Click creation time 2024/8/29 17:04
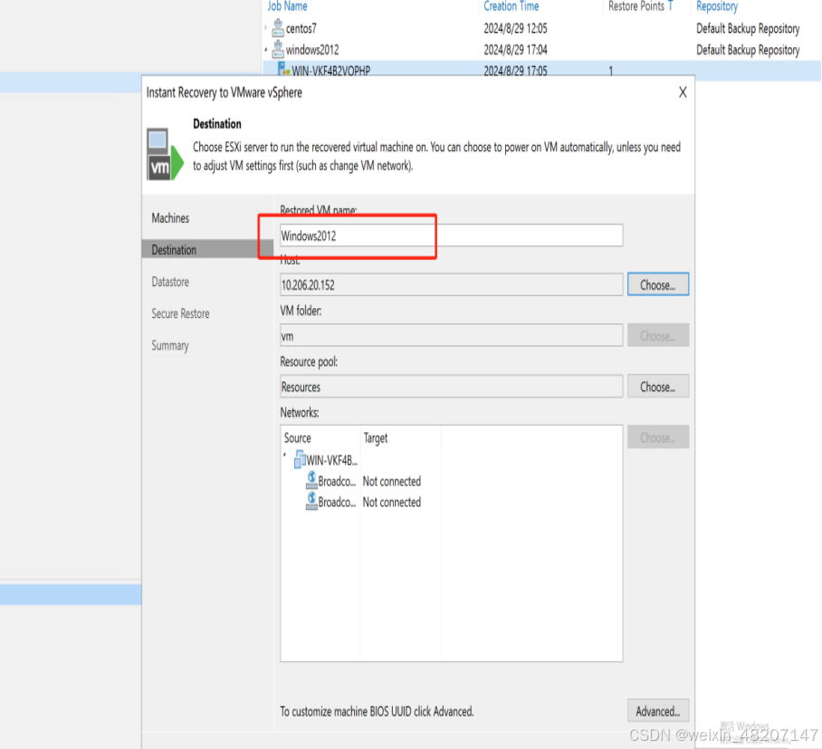This screenshot has height=749, width=822. point(515,50)
